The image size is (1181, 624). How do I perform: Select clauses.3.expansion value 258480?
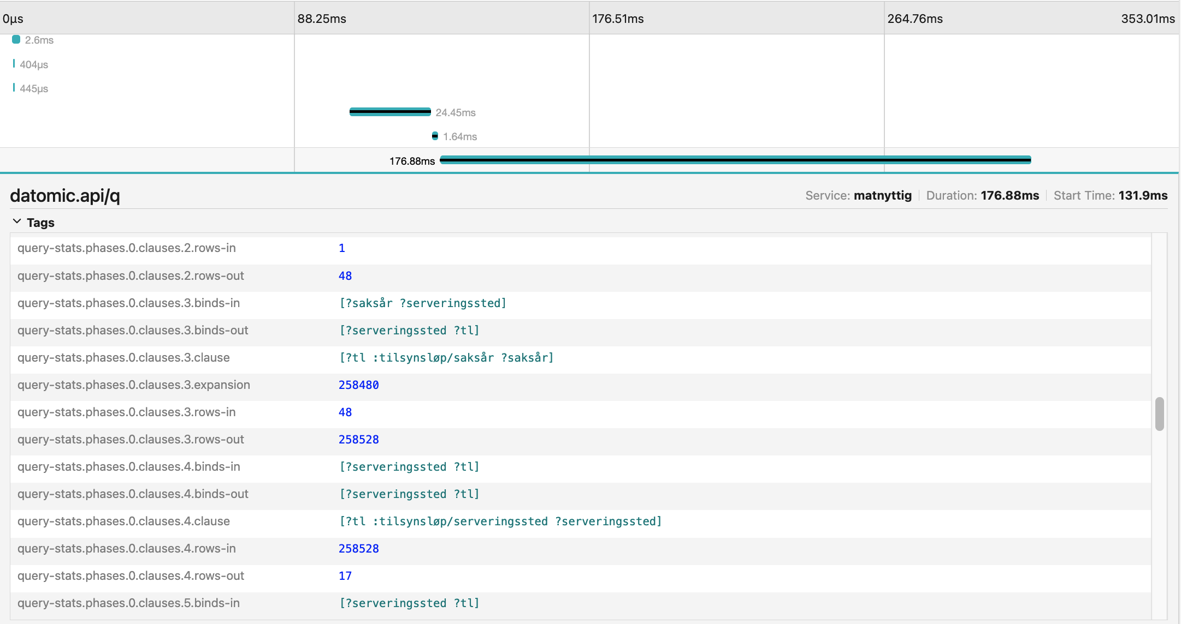(x=358, y=385)
